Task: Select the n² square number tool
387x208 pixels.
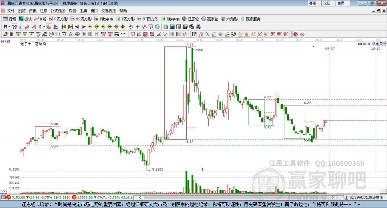Action: [64, 34]
